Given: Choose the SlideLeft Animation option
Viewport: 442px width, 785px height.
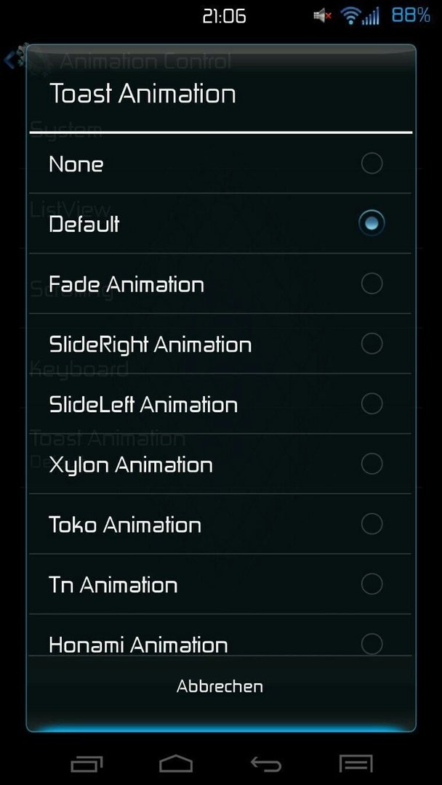Looking at the screenshot, I should (x=220, y=403).
